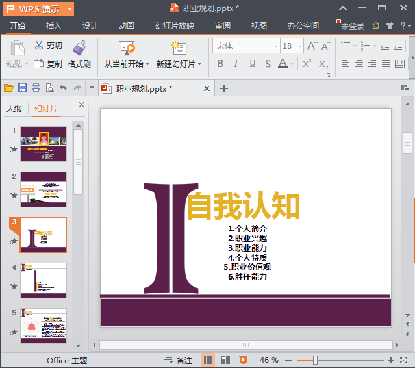This screenshot has height=368, width=415.
Task: Switch to the 大纲 (Outline) pane tab
Action: click(x=14, y=108)
